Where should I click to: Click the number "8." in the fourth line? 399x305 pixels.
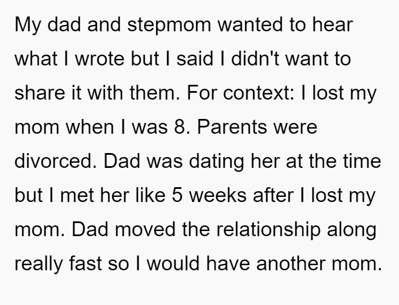[x=182, y=126]
